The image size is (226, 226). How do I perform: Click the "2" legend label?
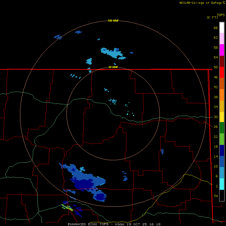[x=217, y=186]
